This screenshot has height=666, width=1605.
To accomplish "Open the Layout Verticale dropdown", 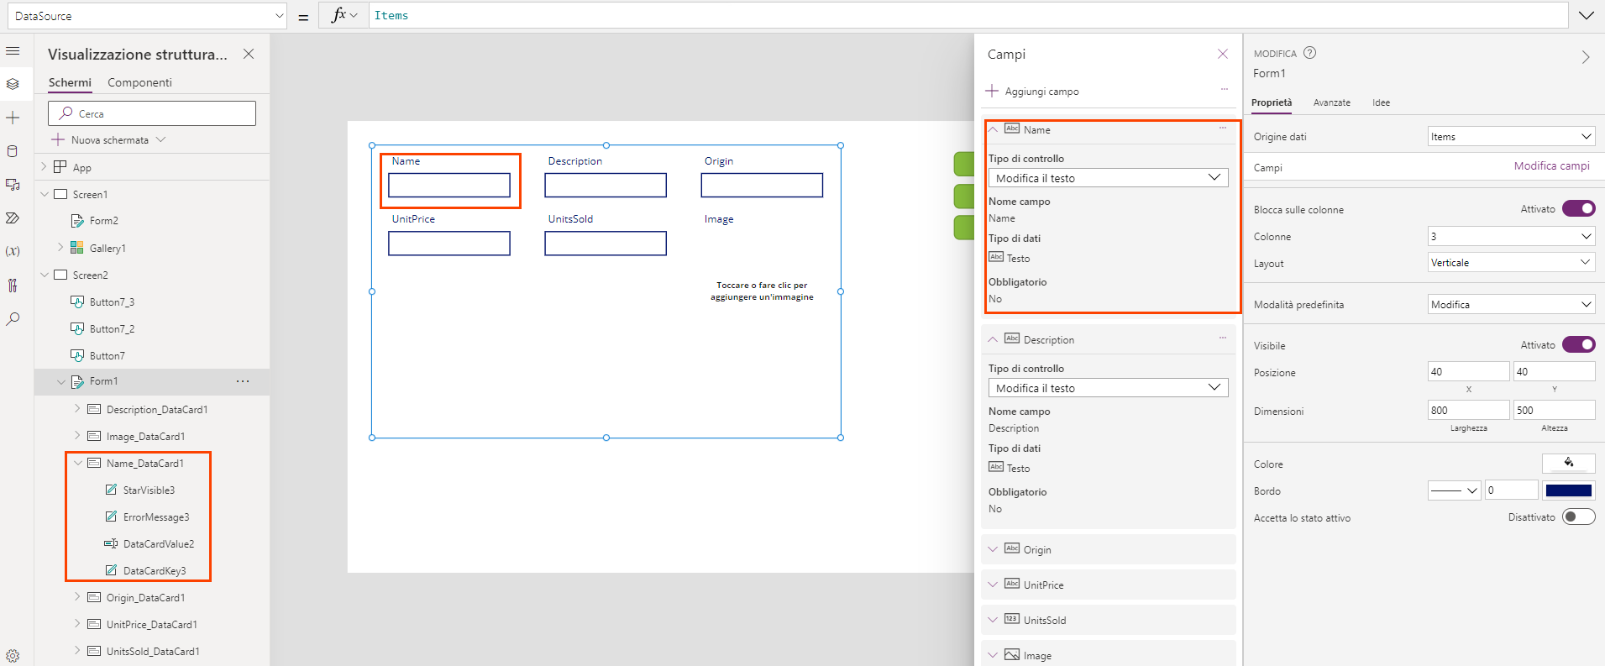I will pos(1512,262).
